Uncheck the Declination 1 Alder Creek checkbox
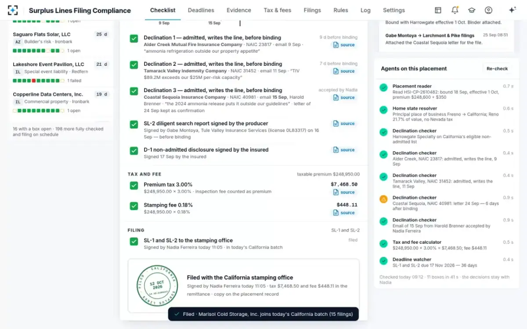The height and width of the screenshot is (329, 527). click(x=134, y=39)
